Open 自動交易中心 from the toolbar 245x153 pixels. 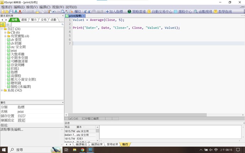[149, 11]
